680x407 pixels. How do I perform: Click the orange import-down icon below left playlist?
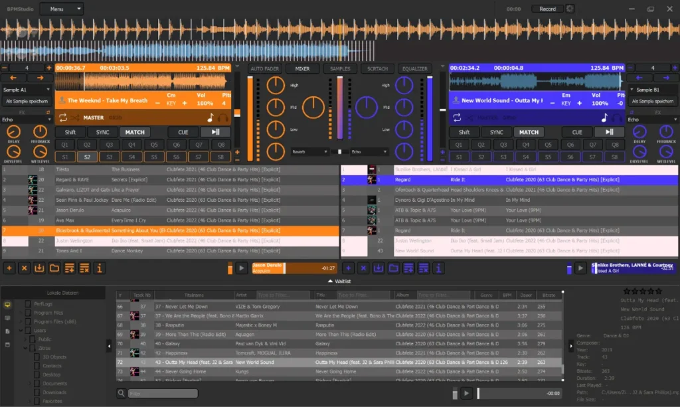pos(39,268)
